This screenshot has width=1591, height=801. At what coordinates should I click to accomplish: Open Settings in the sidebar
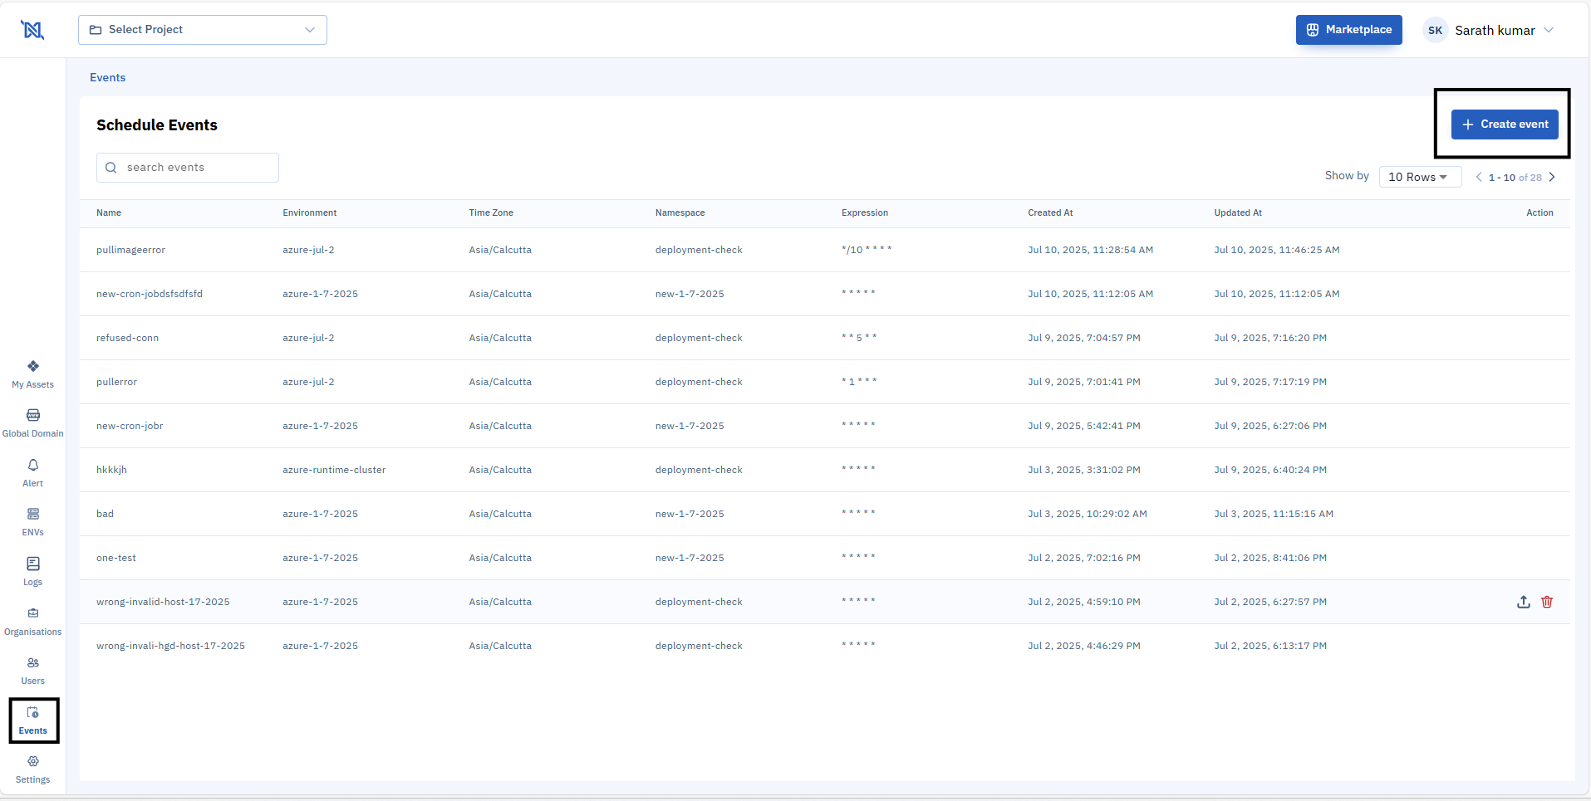tap(33, 769)
